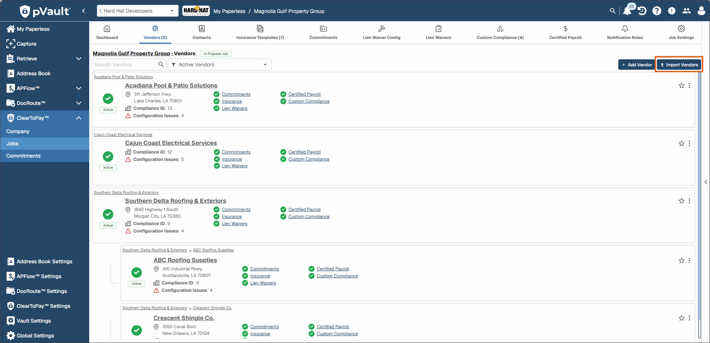Open the Commitments tab
The height and width of the screenshot is (343, 710).
[323, 32]
